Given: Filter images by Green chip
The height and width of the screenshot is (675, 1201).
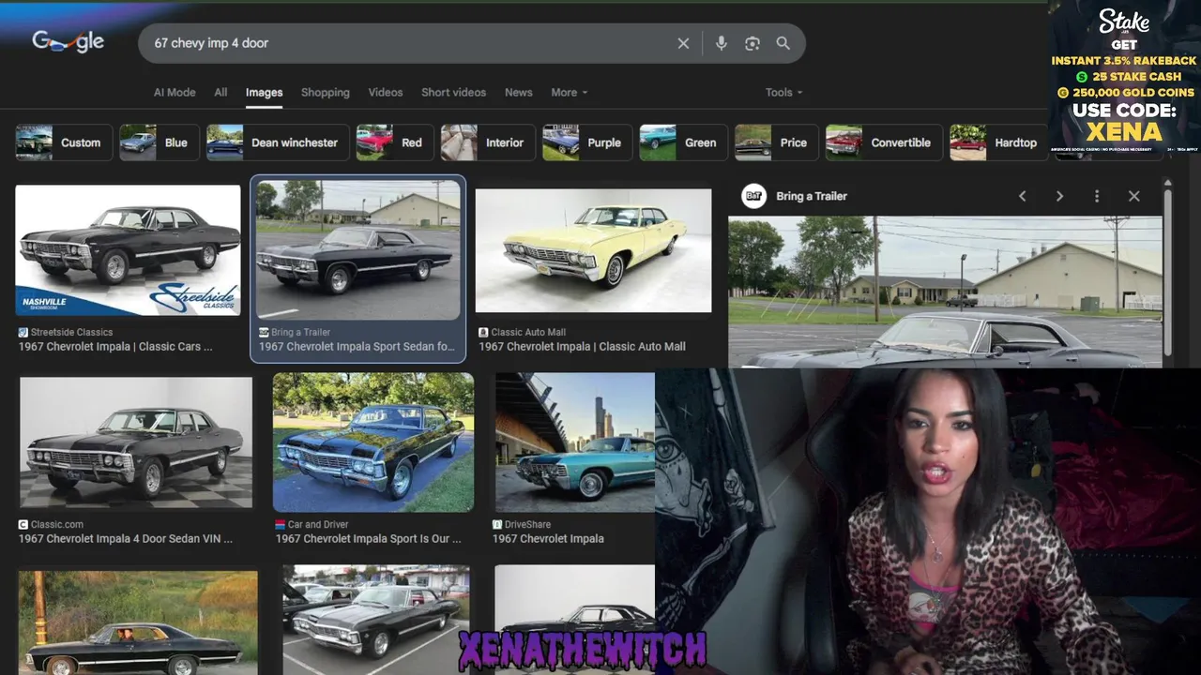Looking at the screenshot, I should click(684, 142).
